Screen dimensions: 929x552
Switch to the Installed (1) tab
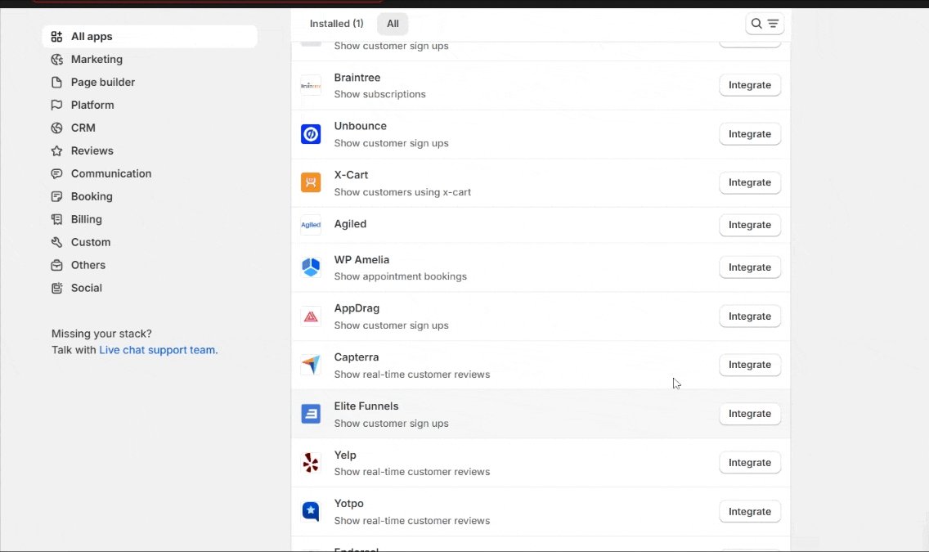336,24
